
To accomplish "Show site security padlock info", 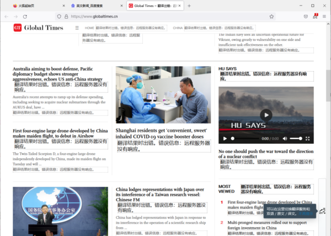I will point(66,17).
